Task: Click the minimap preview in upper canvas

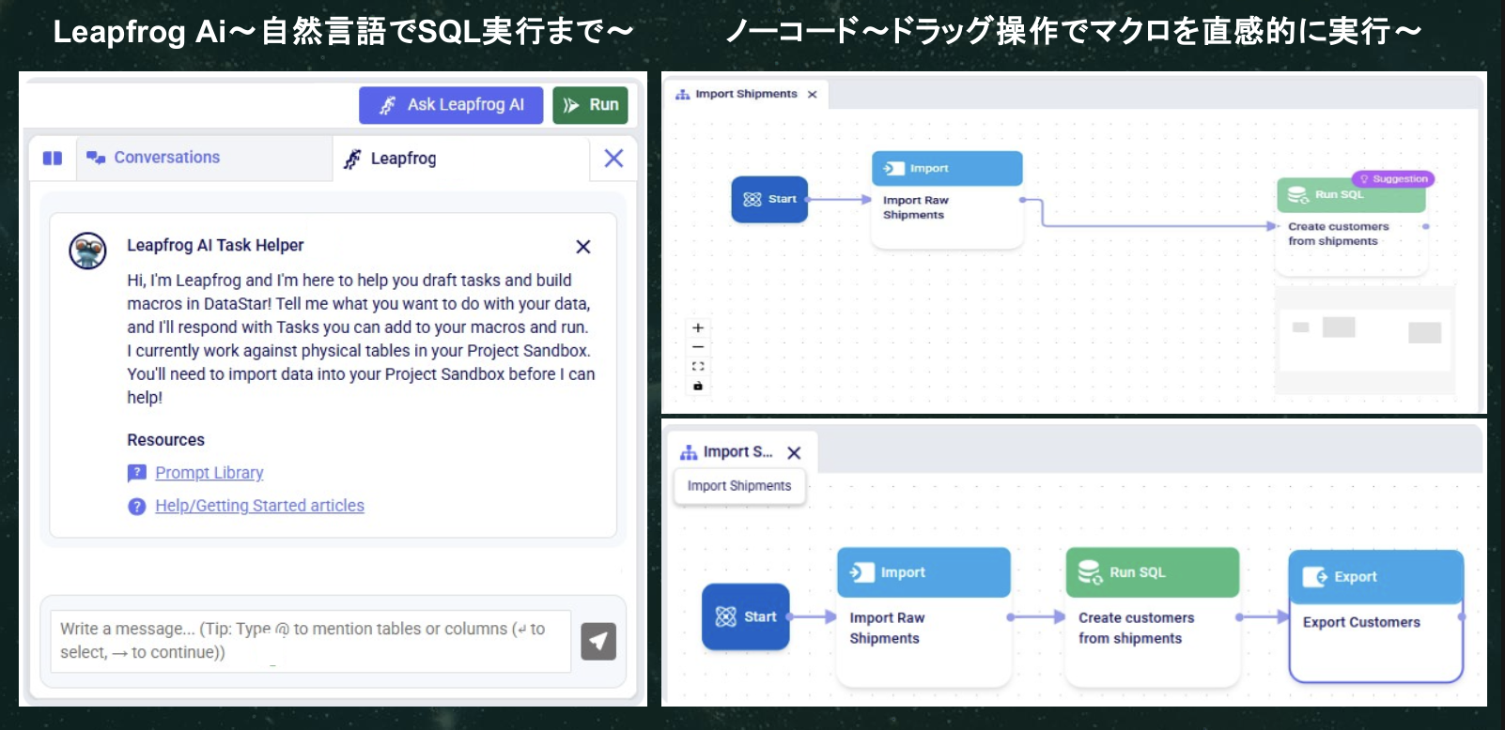Action: click(1365, 340)
